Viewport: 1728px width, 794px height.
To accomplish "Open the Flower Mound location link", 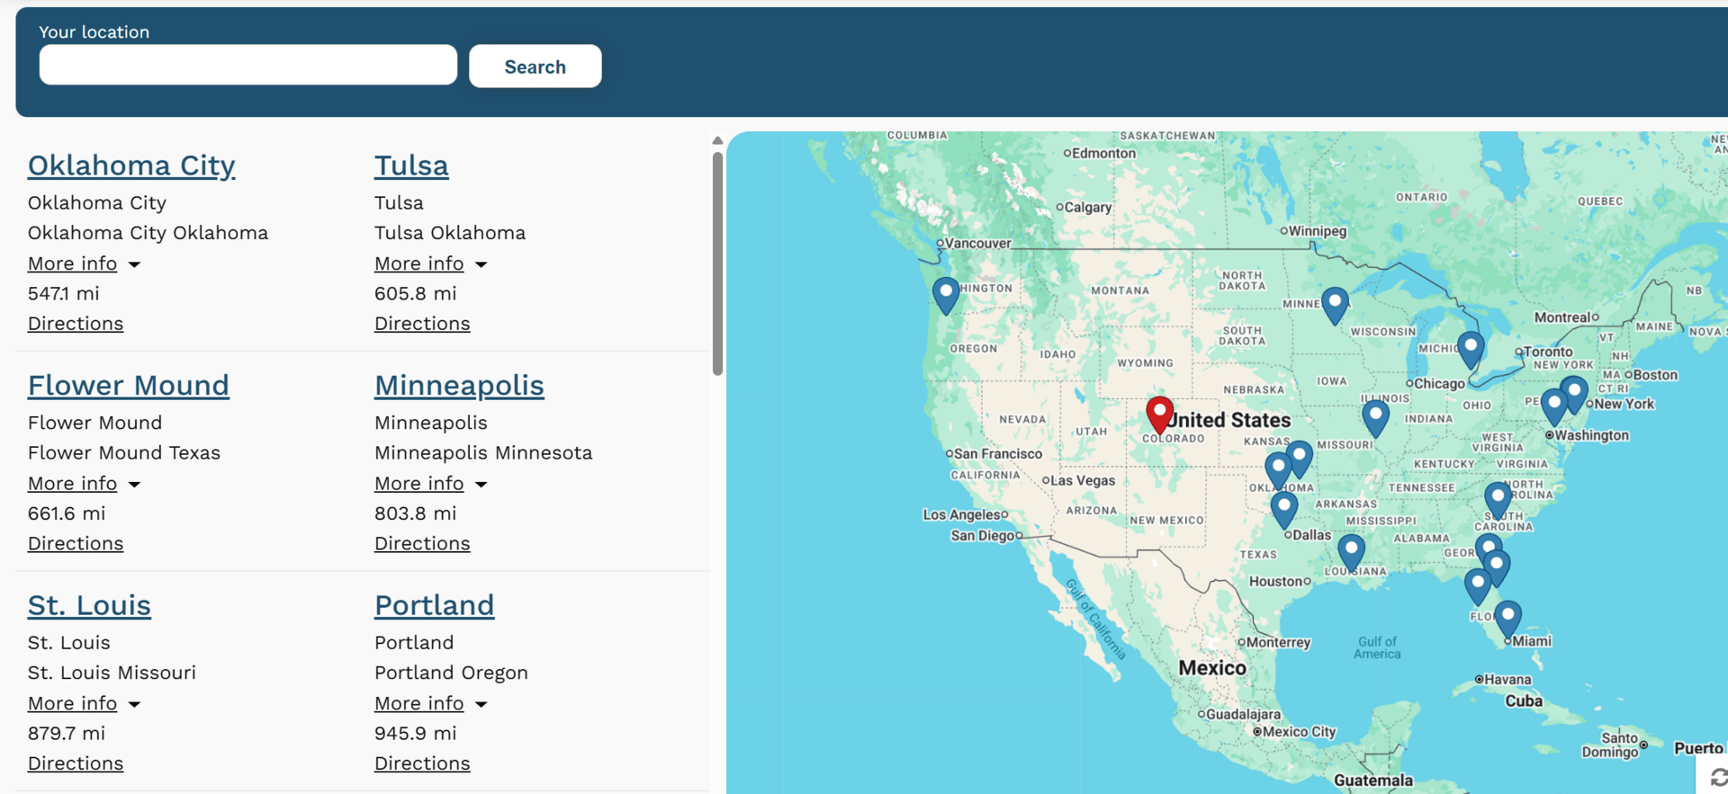I will point(129,386).
